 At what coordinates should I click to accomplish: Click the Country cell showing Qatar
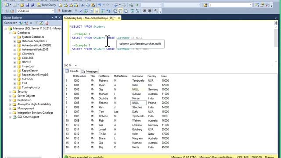151,134
